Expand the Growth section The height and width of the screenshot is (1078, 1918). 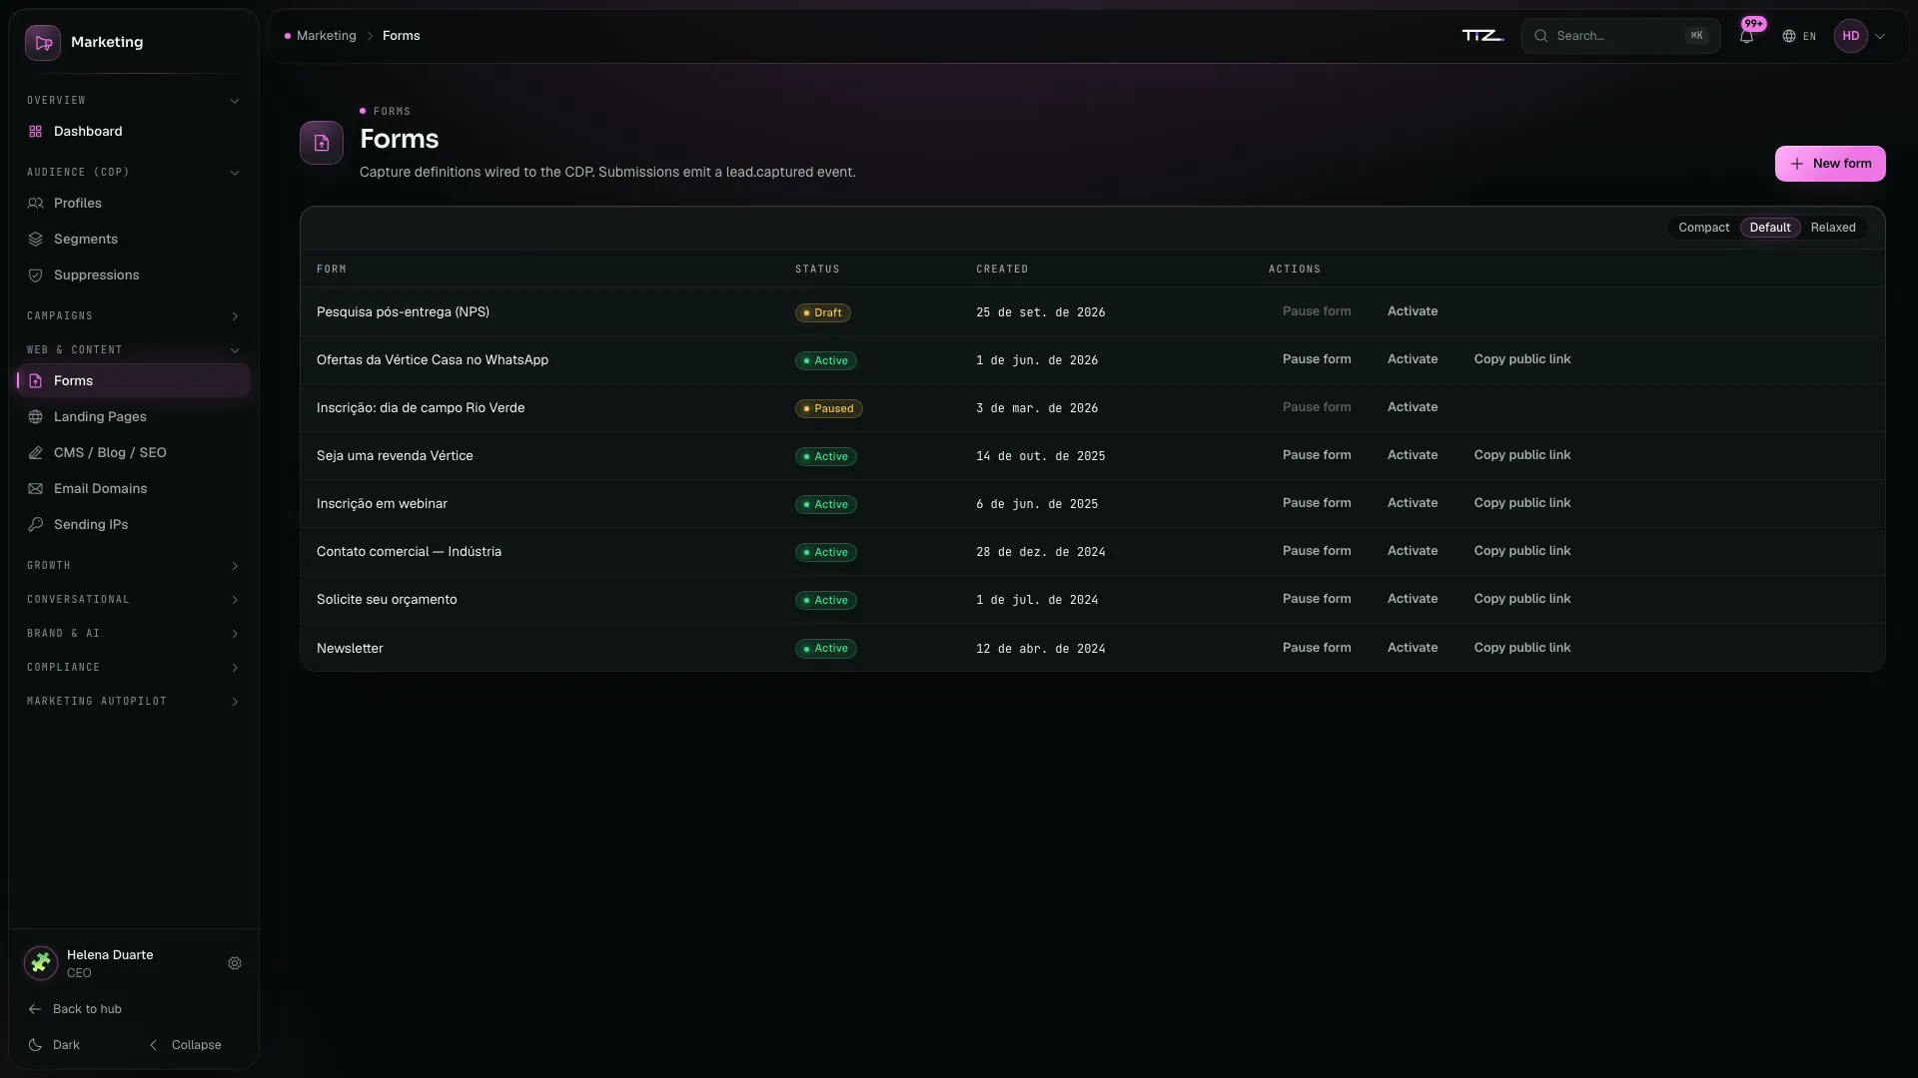click(134, 566)
